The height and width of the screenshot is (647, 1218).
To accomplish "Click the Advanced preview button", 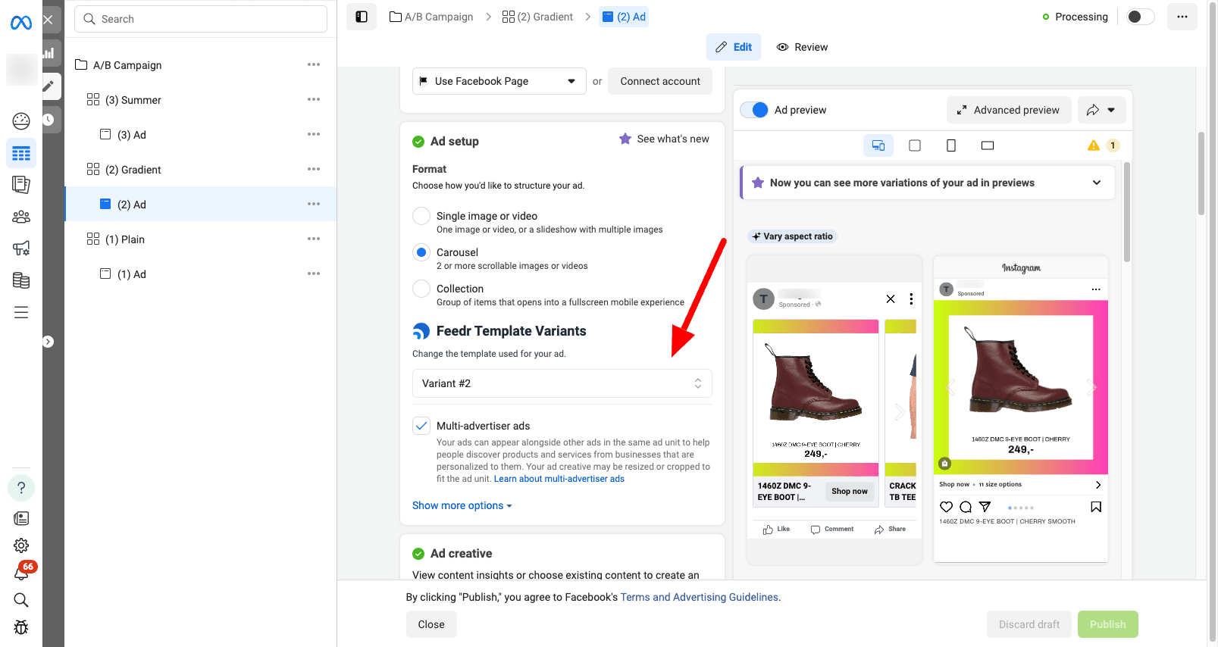I will click(x=1008, y=110).
